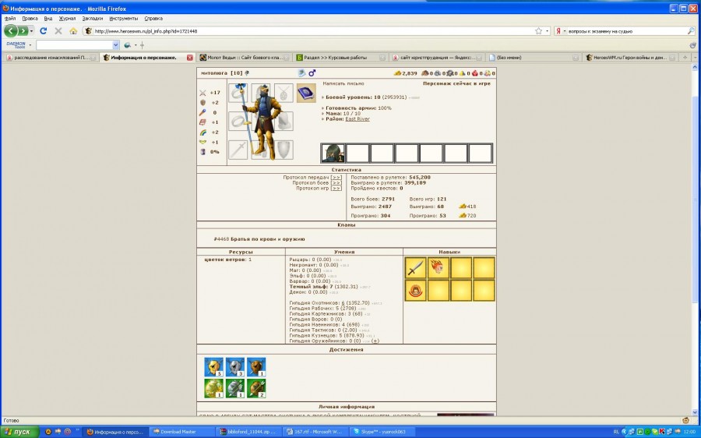Open the Skype taskbar button
The width and height of the screenshot is (701, 438).
(382, 432)
